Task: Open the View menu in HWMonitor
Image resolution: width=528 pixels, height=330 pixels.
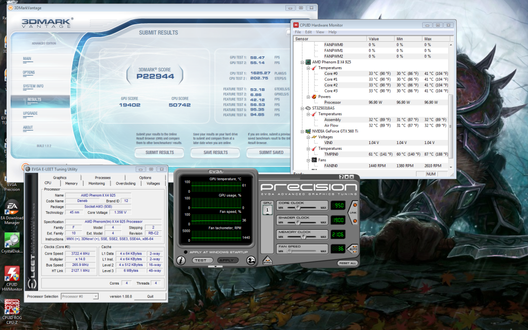Action: coord(320,32)
